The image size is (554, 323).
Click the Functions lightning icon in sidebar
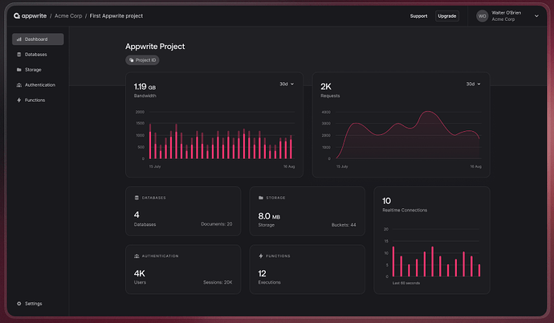coord(18,100)
